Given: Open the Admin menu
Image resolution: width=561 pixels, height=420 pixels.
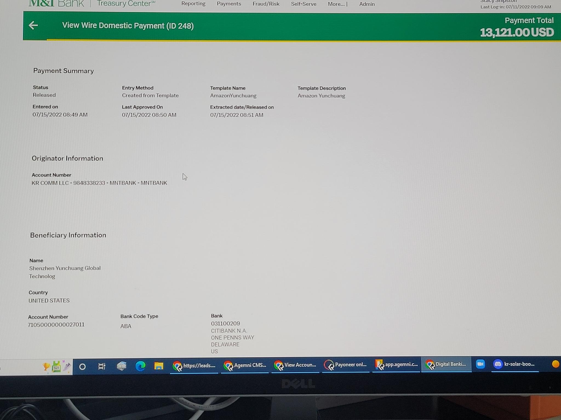Looking at the screenshot, I should [367, 4].
